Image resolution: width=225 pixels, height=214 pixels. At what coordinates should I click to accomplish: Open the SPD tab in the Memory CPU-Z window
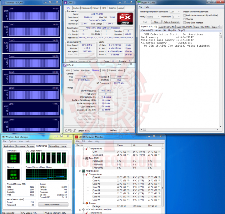[x=104, y=70]
